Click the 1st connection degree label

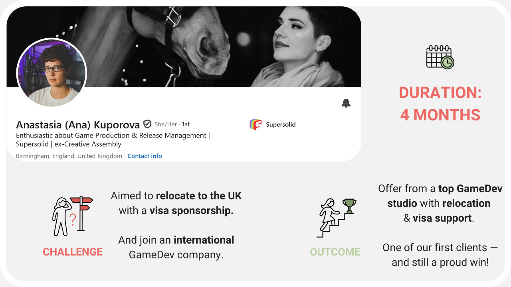(186, 124)
